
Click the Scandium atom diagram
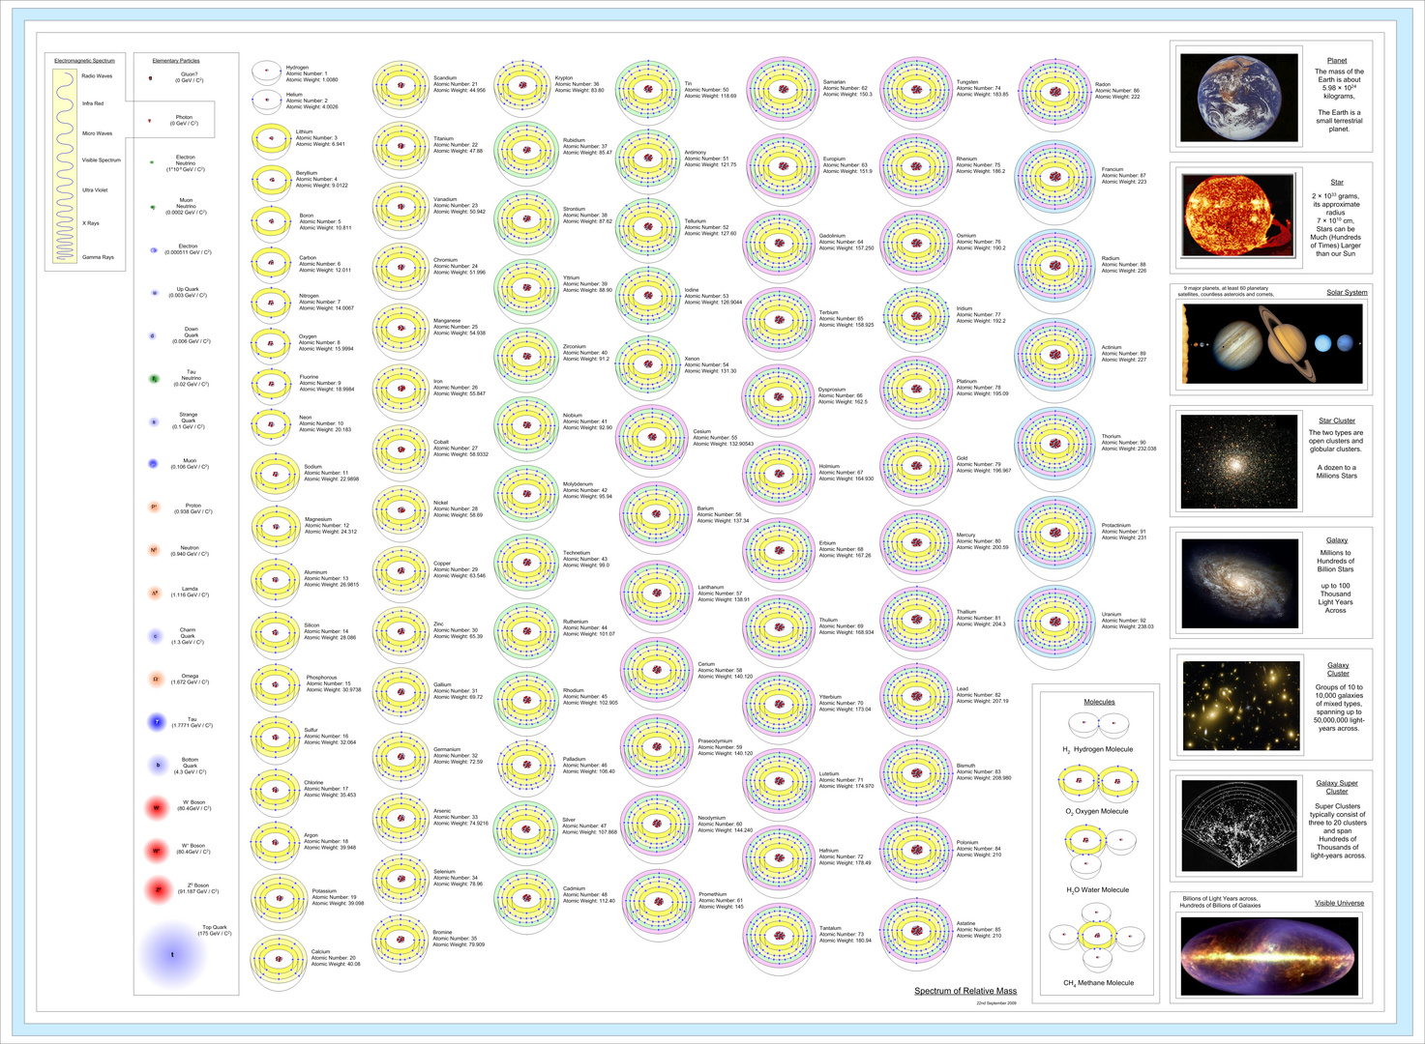[401, 87]
